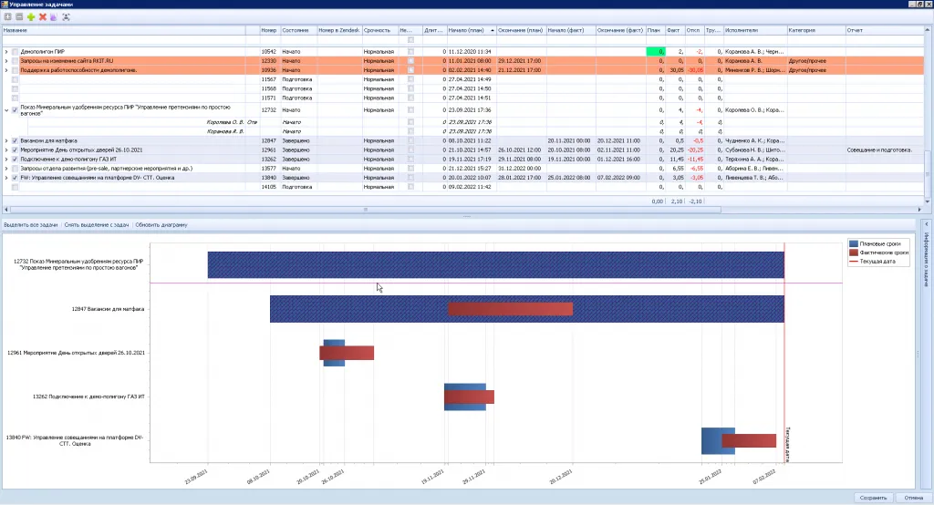Click 'Выделить все задачи' link
This screenshot has width=934, height=505.
(31, 224)
